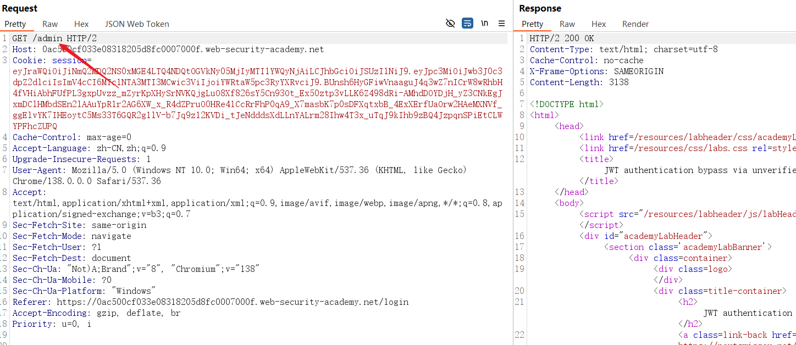Open the Response Render tab
Viewport: 796px width, 345px height.
(x=635, y=24)
